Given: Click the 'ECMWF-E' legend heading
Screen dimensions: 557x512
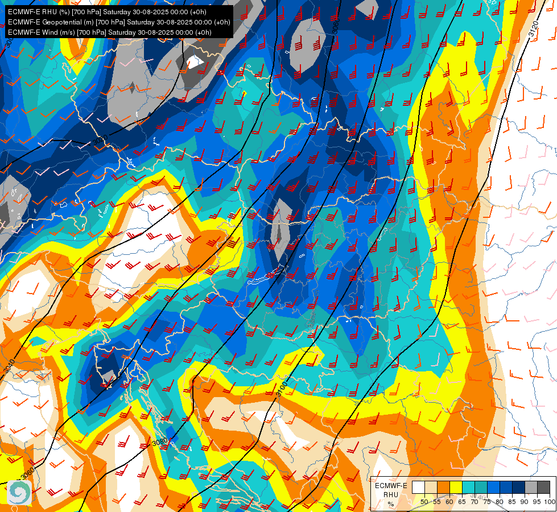Looking at the screenshot, I should [x=391, y=486].
